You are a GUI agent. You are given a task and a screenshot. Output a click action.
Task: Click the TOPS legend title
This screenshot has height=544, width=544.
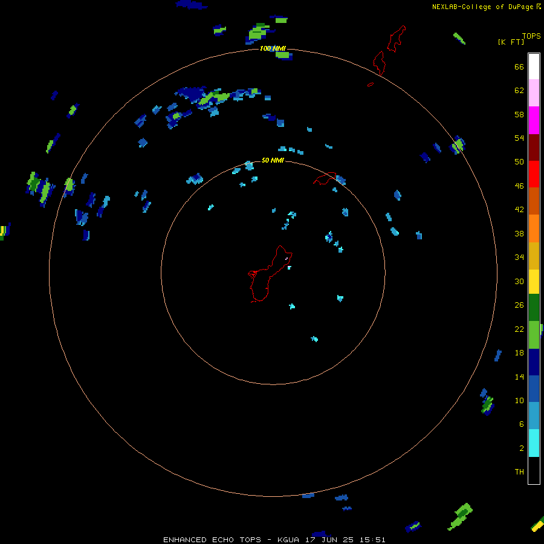pos(531,36)
